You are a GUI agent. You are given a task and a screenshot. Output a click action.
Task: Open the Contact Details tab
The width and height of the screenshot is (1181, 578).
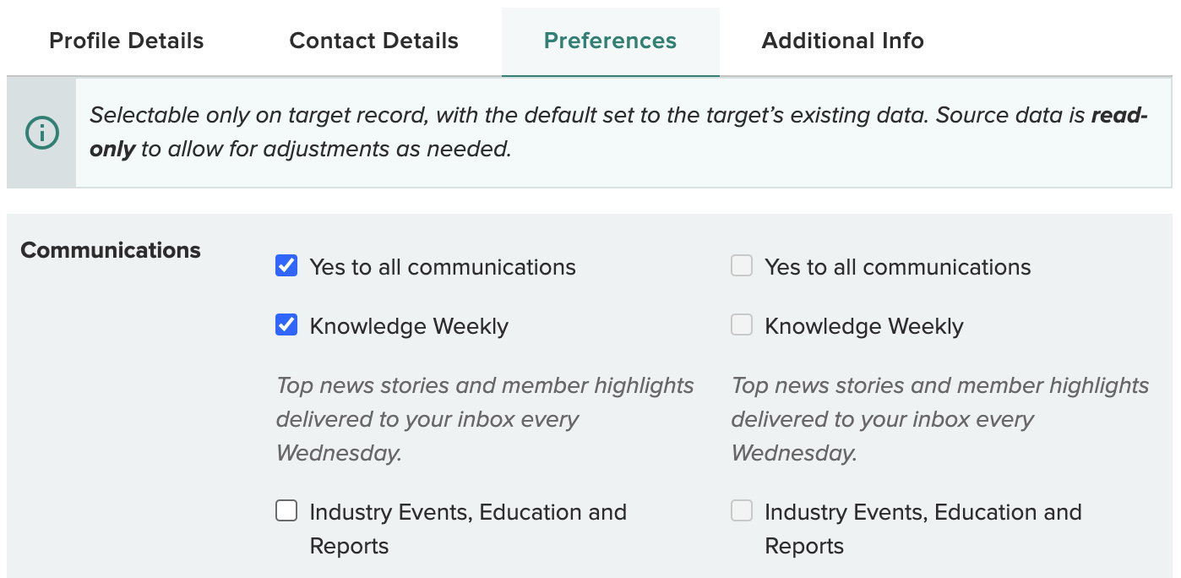374,41
